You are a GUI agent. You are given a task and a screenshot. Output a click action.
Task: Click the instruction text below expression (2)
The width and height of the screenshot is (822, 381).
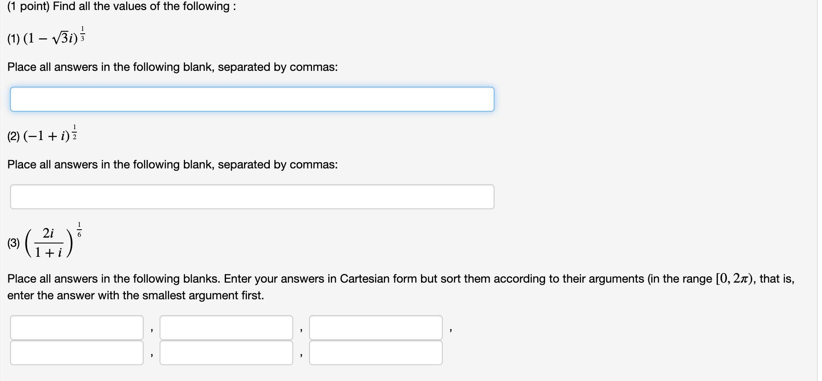coord(173,165)
